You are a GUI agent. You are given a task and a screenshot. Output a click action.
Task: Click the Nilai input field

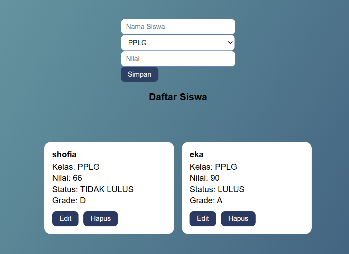pos(178,59)
